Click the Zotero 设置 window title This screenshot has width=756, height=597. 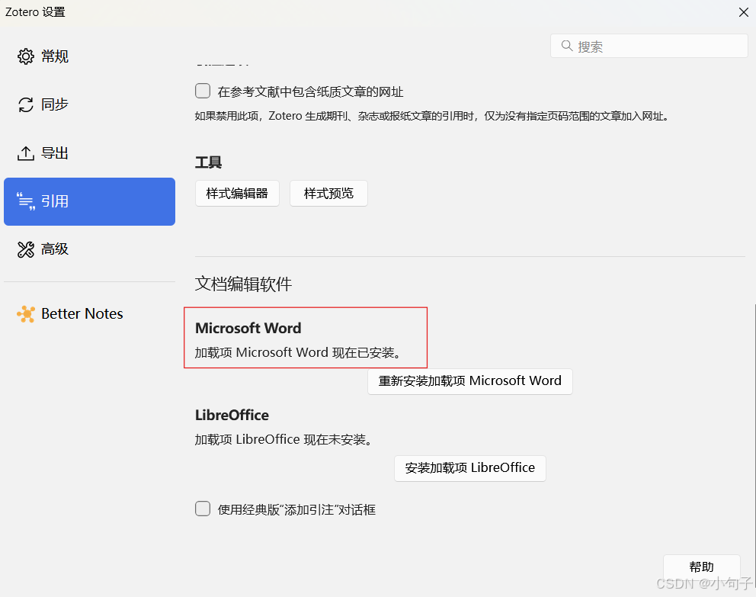pos(35,12)
